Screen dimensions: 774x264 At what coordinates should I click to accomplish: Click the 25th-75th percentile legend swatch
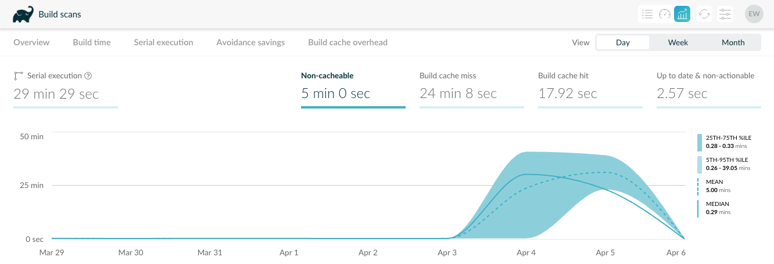[x=700, y=143]
